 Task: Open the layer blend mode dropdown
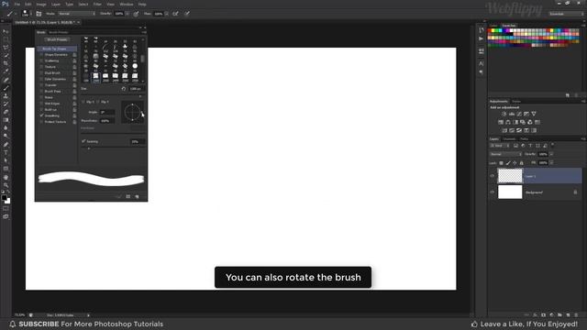click(x=505, y=154)
